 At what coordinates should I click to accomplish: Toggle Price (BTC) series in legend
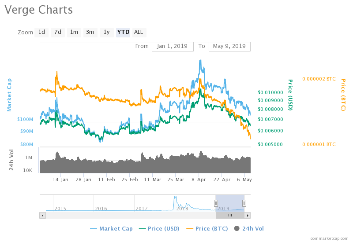point(207,229)
